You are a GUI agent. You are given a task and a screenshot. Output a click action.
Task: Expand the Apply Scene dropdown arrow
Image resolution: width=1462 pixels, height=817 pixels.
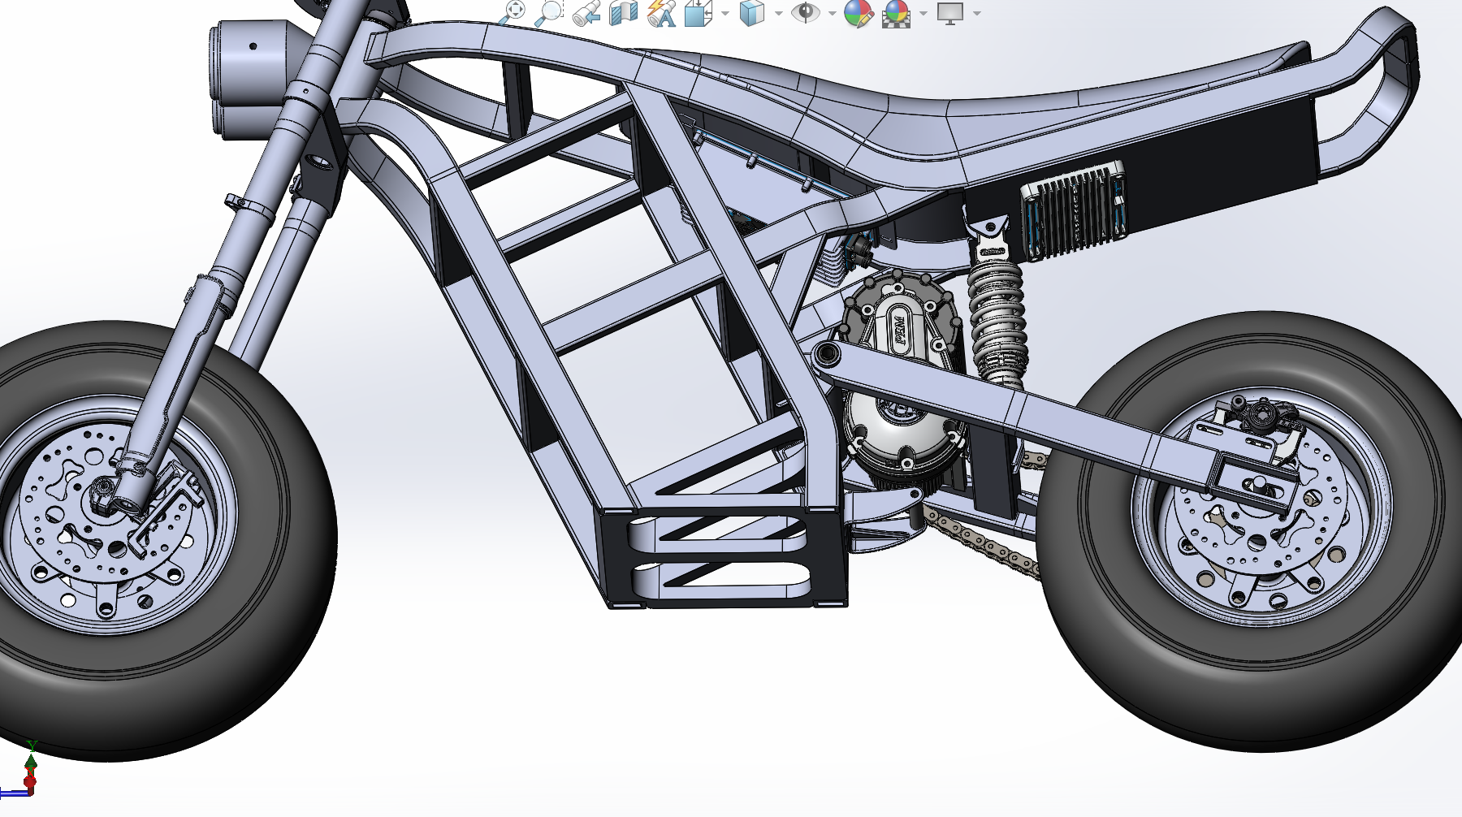click(x=923, y=14)
